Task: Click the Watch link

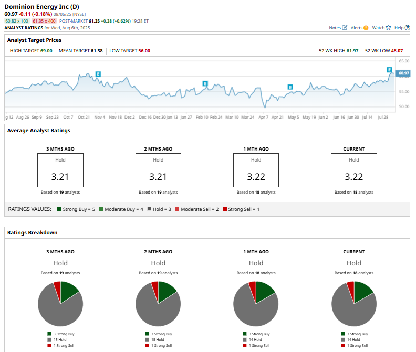Action: (378, 28)
